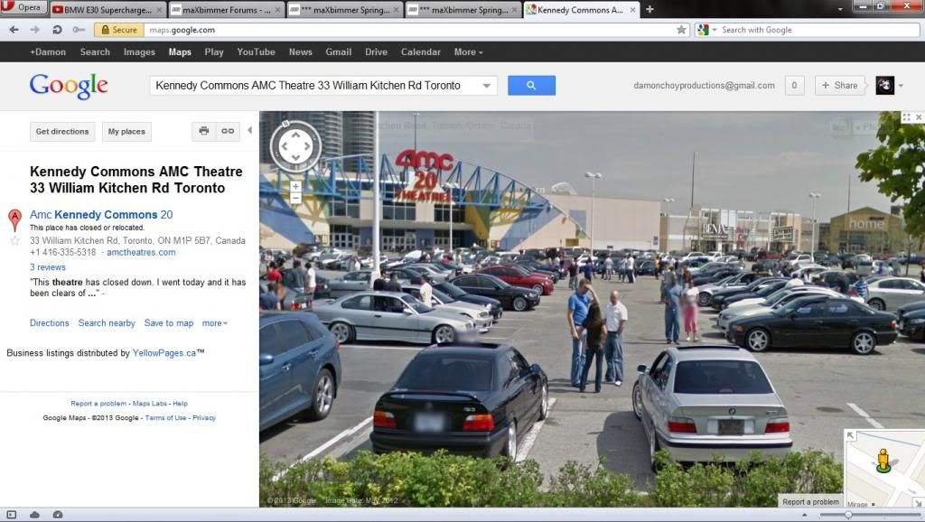
Task: Open the YellowPages.ca link
Action: 164,353
